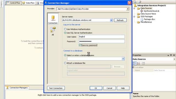Open the database name dropdown arrow
Viewport: 176px width, 99px height.
[x=123, y=59]
